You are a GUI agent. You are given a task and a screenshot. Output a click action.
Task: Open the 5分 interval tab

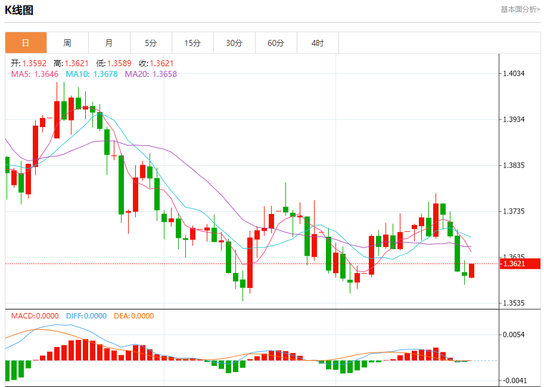[151, 43]
